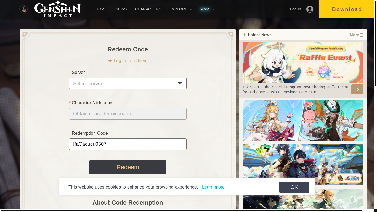Click the Redeem Code heading
The width and height of the screenshot is (377, 212).
pos(128,49)
